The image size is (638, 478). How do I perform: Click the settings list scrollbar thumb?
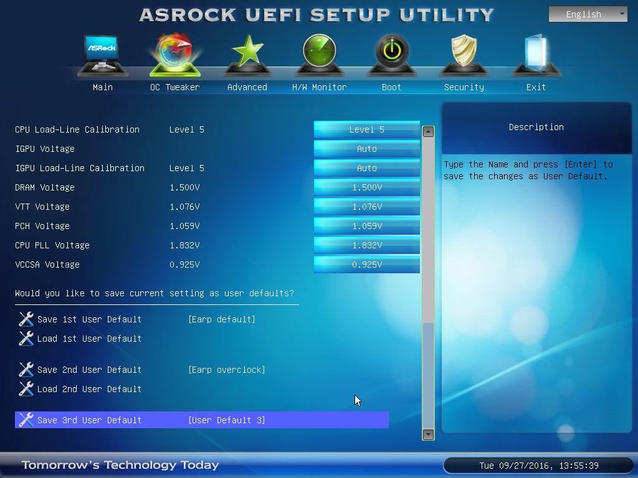tap(428, 375)
